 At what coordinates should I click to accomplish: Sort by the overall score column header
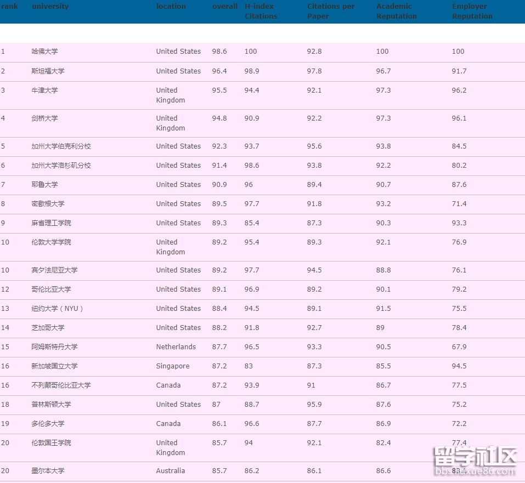point(224,6)
